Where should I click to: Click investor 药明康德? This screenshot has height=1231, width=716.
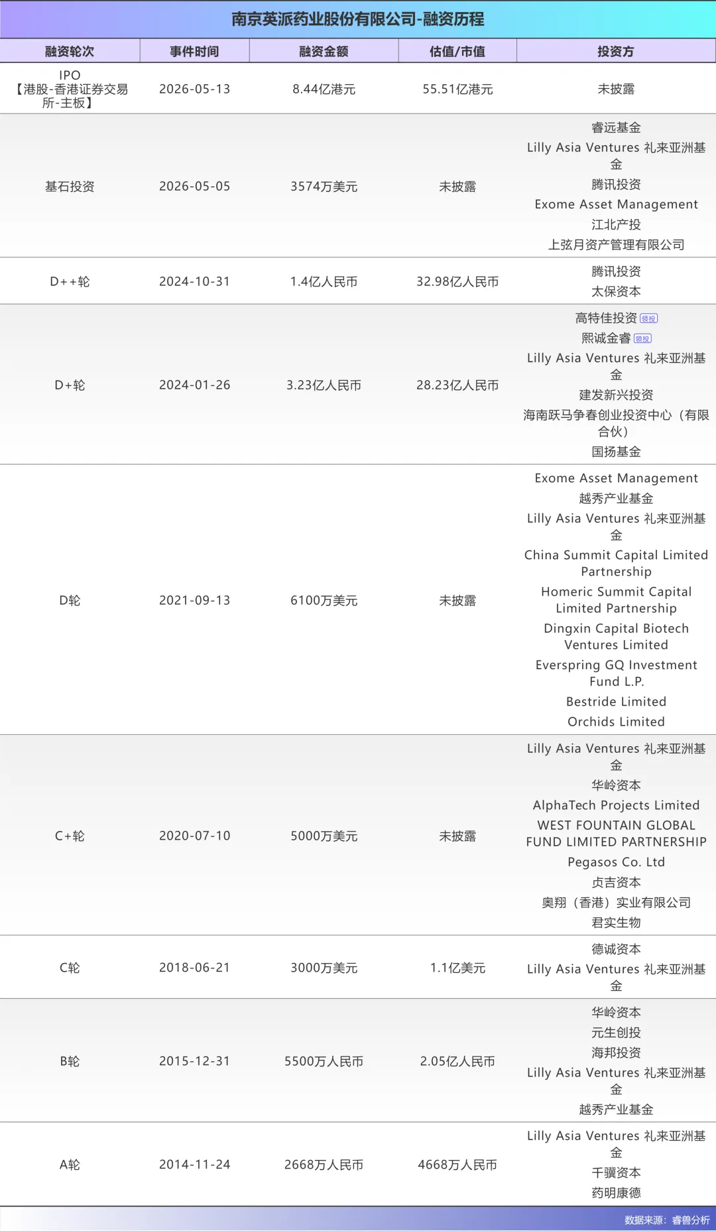click(x=616, y=1193)
